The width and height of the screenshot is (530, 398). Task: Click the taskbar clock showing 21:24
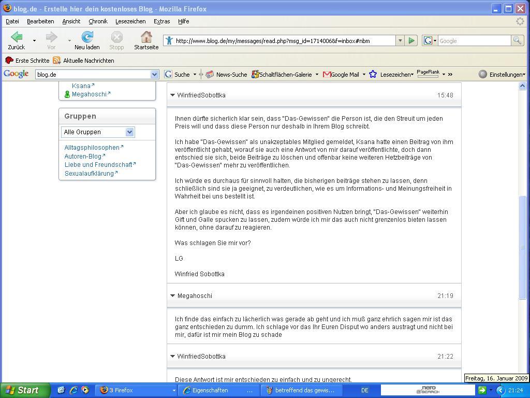click(x=516, y=390)
